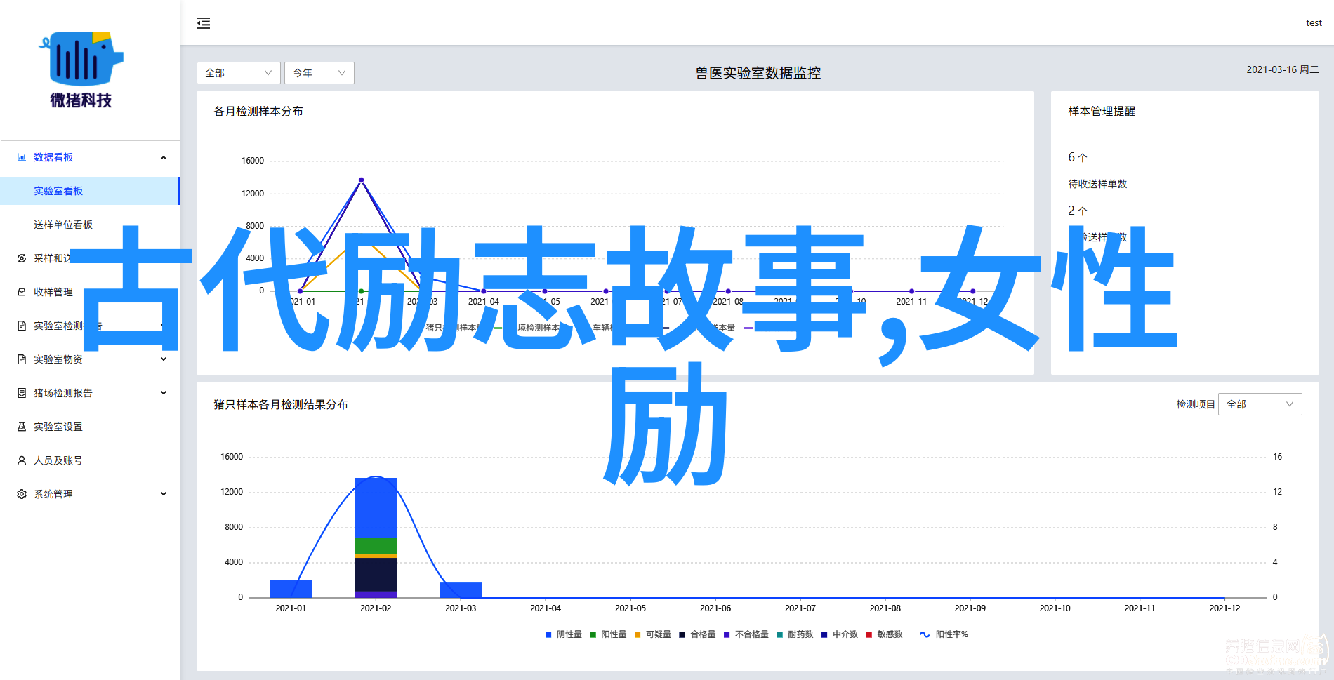
Task: Click the 兽医实验室数据监控 page title
Action: click(758, 73)
